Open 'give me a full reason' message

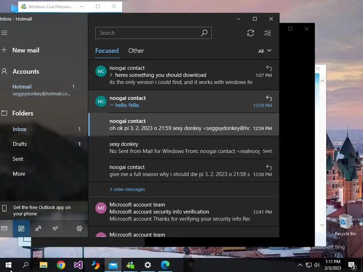click(x=184, y=171)
